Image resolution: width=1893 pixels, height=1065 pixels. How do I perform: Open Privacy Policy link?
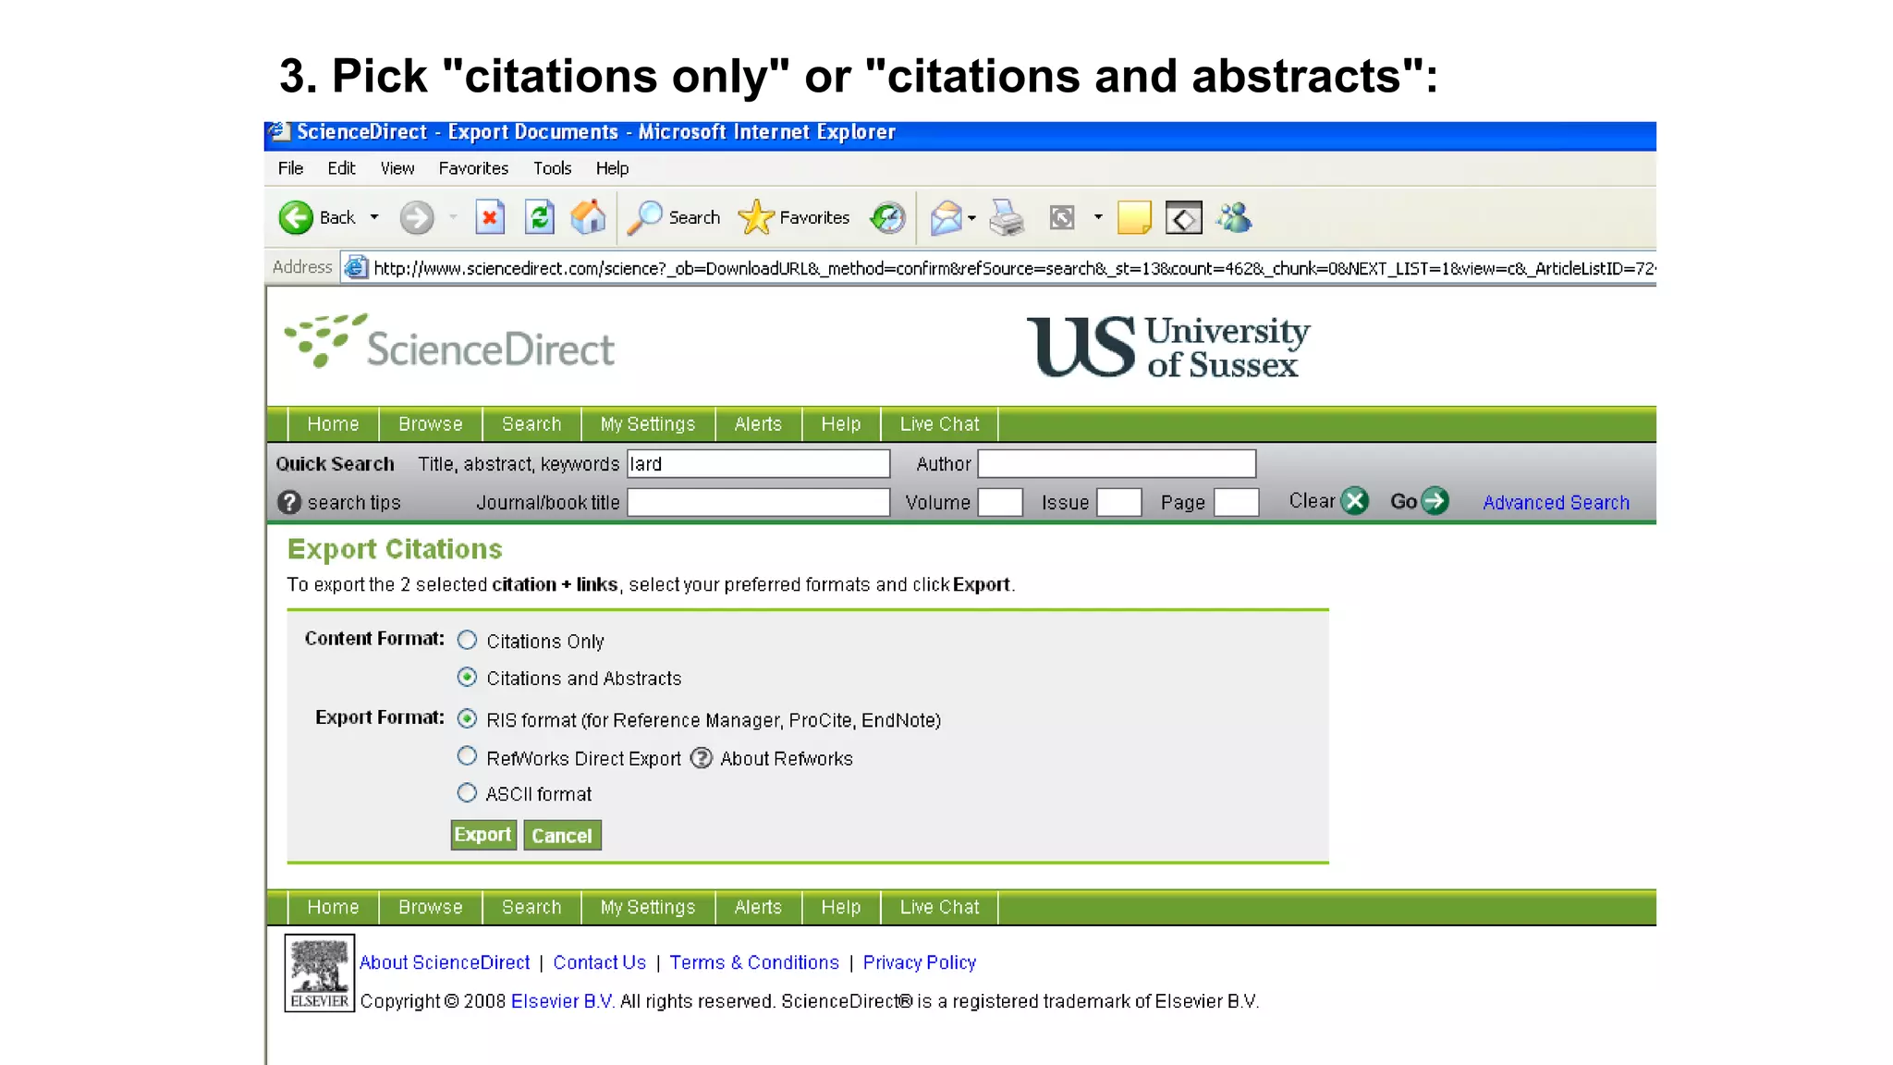click(x=920, y=962)
